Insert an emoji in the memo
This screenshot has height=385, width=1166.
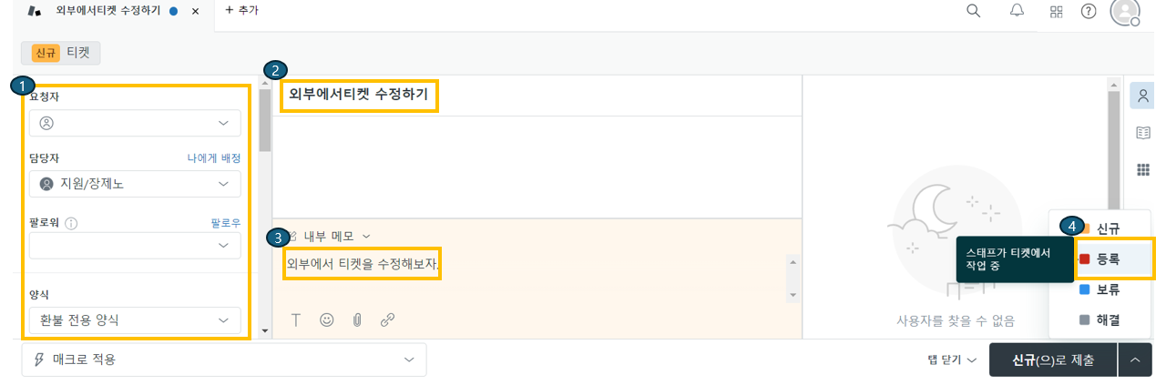point(326,319)
